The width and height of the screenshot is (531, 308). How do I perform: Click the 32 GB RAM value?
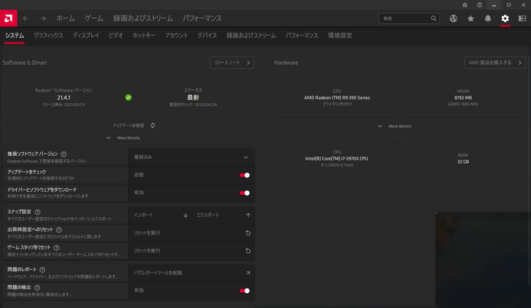tap(463, 162)
